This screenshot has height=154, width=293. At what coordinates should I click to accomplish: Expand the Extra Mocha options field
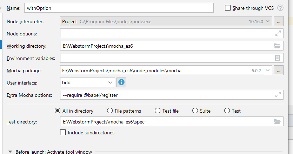pos(278,95)
